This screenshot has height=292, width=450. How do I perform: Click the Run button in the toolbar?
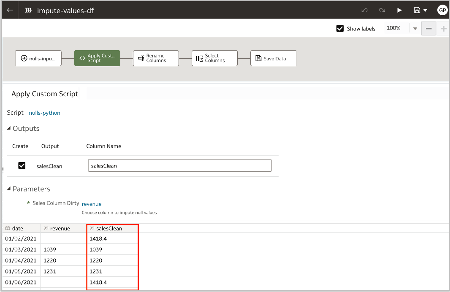[x=399, y=10]
